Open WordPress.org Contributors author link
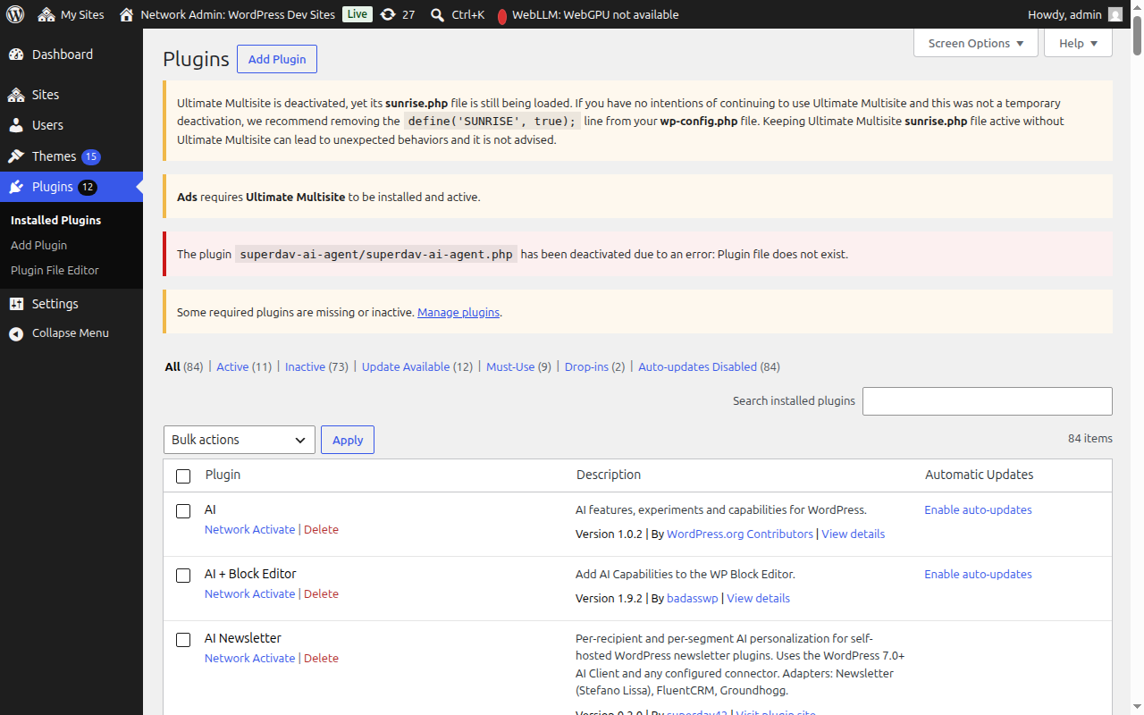1144x715 pixels. [740, 534]
